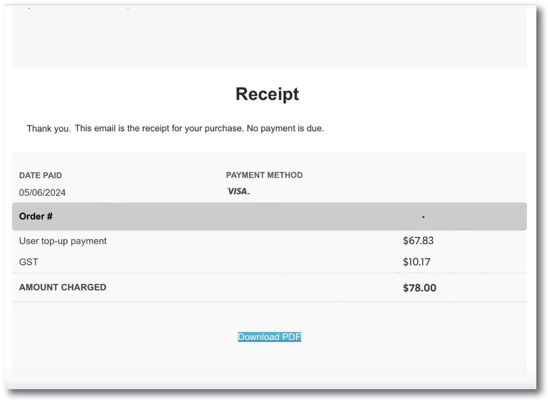Click the $67.83 top-up amount
This screenshot has height=400, width=548.
[x=418, y=241]
